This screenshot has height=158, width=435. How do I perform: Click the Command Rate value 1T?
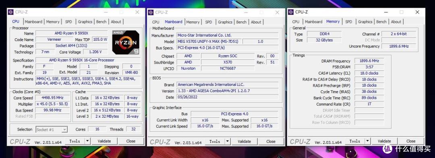tap(369, 104)
